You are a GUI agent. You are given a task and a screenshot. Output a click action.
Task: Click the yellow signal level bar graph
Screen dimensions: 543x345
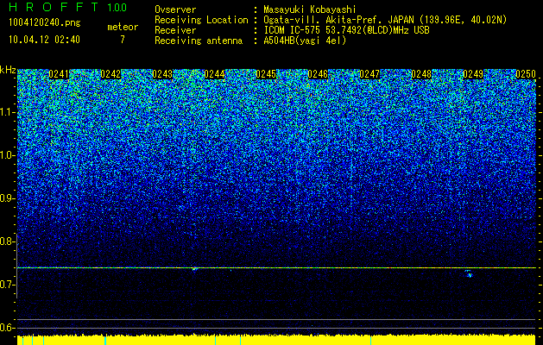click(x=276, y=340)
